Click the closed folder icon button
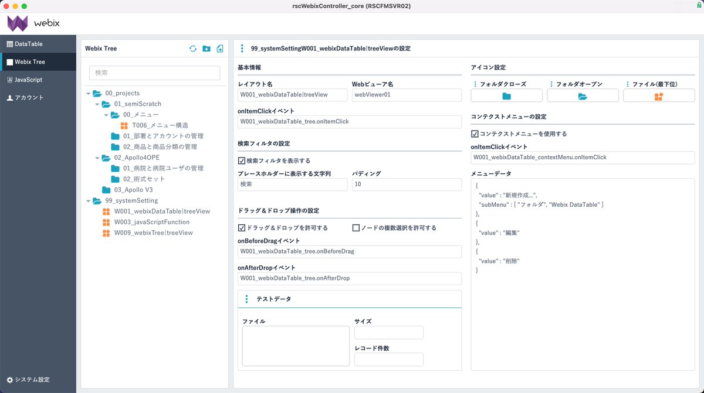The height and width of the screenshot is (393, 704). (x=506, y=96)
